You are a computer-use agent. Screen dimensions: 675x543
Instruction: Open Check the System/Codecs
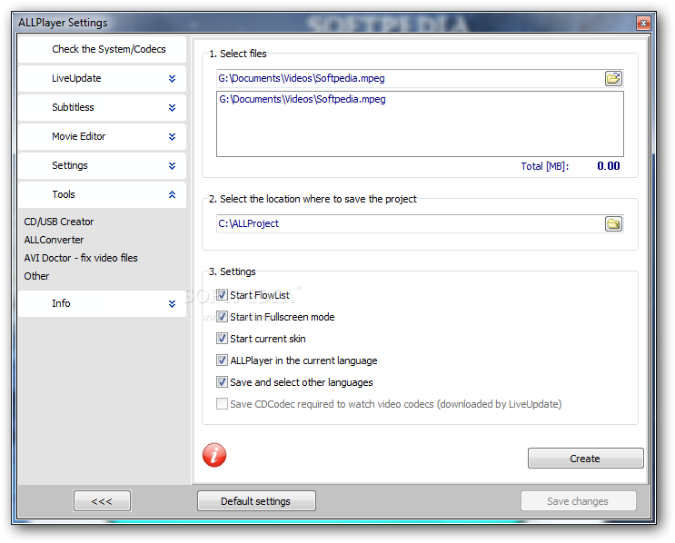pos(102,49)
